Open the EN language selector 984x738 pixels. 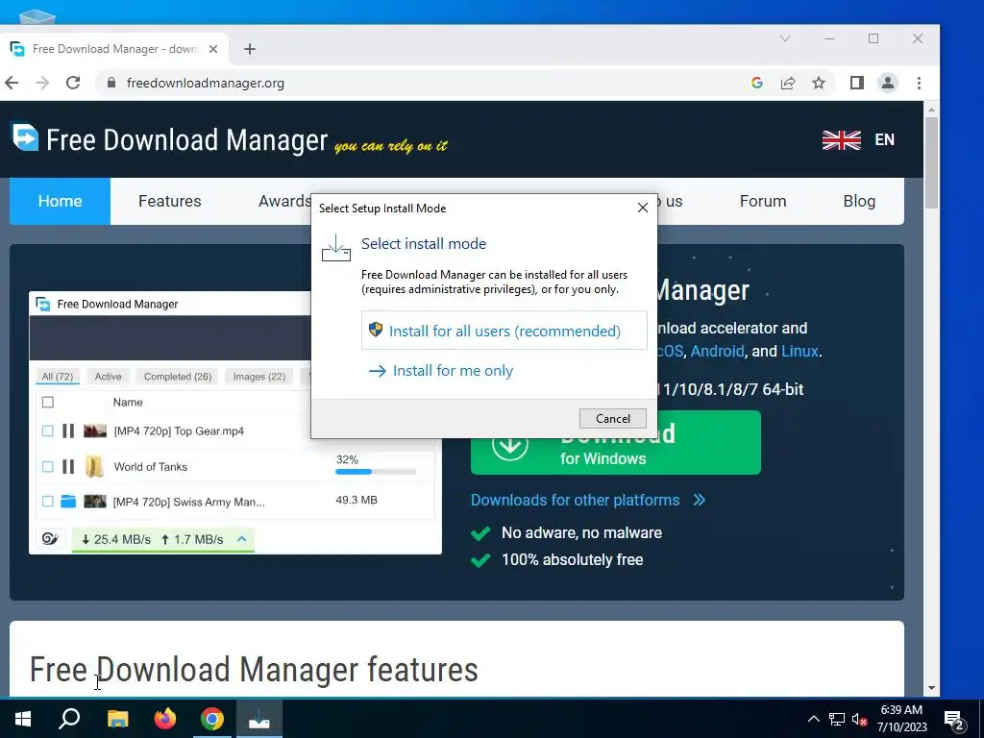[885, 140]
